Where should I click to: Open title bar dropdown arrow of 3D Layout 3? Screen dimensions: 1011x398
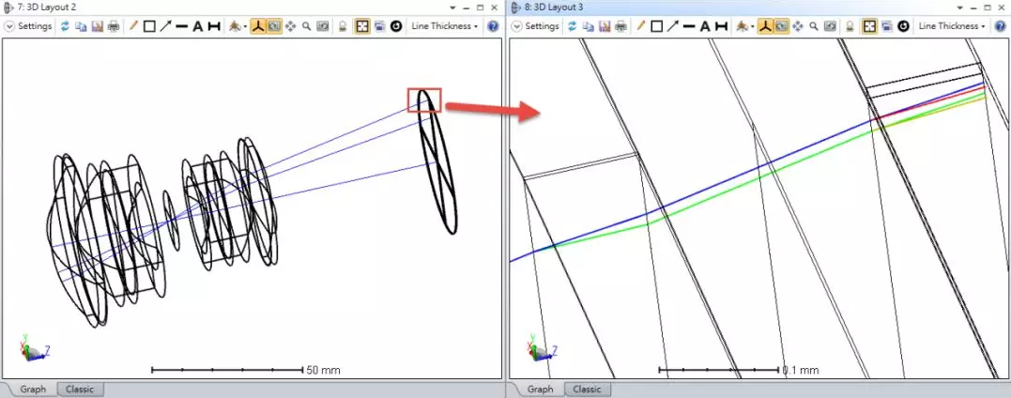click(x=960, y=8)
